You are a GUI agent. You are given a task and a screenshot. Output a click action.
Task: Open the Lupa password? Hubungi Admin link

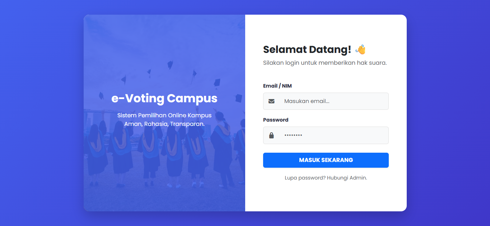[326, 177]
